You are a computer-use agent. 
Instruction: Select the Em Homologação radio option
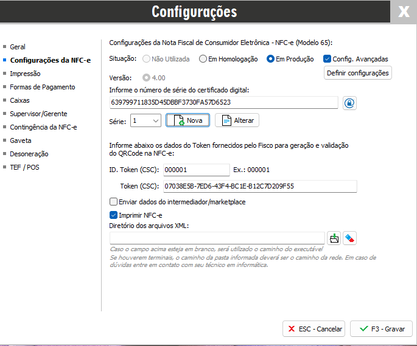[204, 59]
